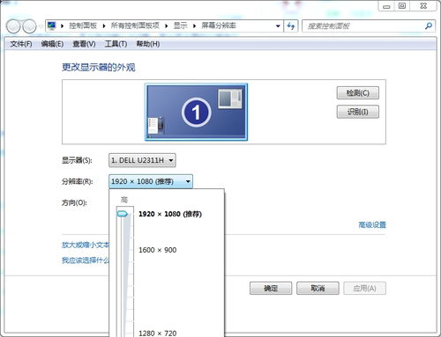The height and width of the screenshot is (337, 441).
Task: Select 1600 × 900 in resolution list
Action: click(x=158, y=250)
